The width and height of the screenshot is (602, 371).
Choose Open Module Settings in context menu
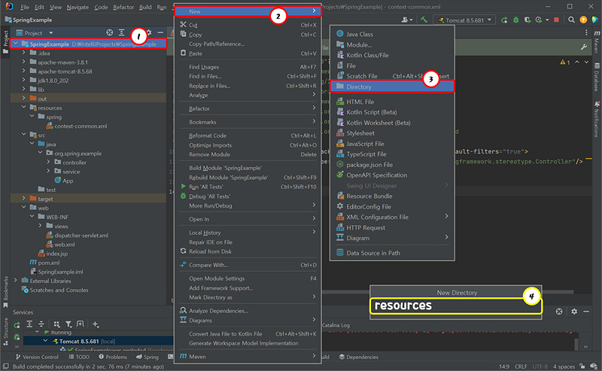[248, 278]
